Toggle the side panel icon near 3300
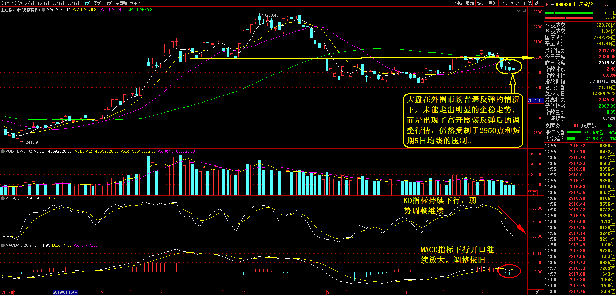Viewport: 616px width, 295px height. tap(524, 10)
